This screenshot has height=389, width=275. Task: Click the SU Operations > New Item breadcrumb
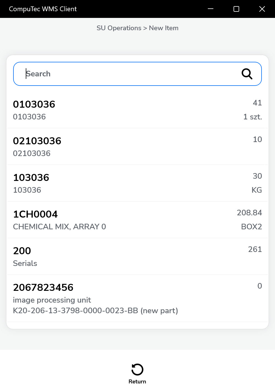[137, 28]
